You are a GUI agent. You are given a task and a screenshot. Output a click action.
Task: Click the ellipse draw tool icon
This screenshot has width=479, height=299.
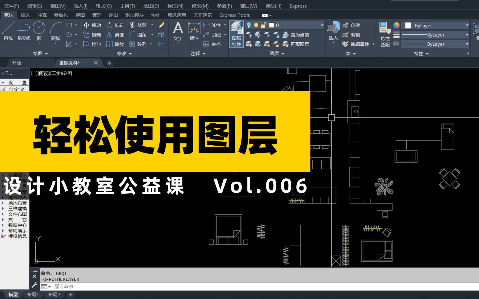pos(69,35)
